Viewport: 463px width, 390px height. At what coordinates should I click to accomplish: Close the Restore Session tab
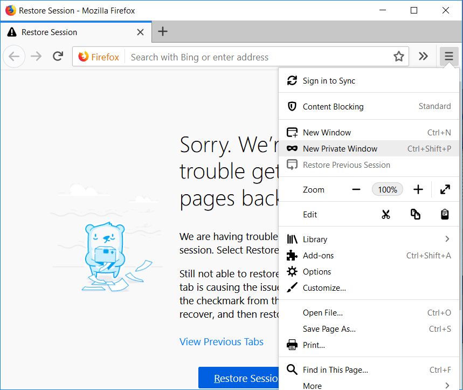(x=141, y=32)
